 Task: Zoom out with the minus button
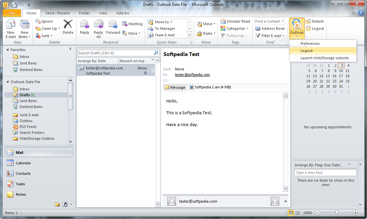click(x=318, y=213)
